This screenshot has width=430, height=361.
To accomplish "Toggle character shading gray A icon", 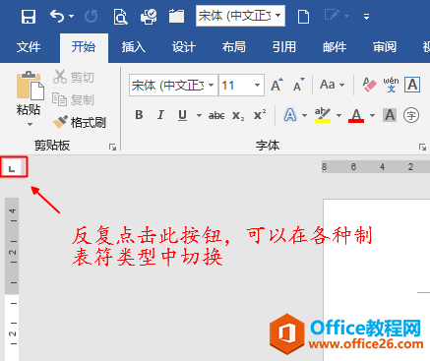I will [x=390, y=115].
